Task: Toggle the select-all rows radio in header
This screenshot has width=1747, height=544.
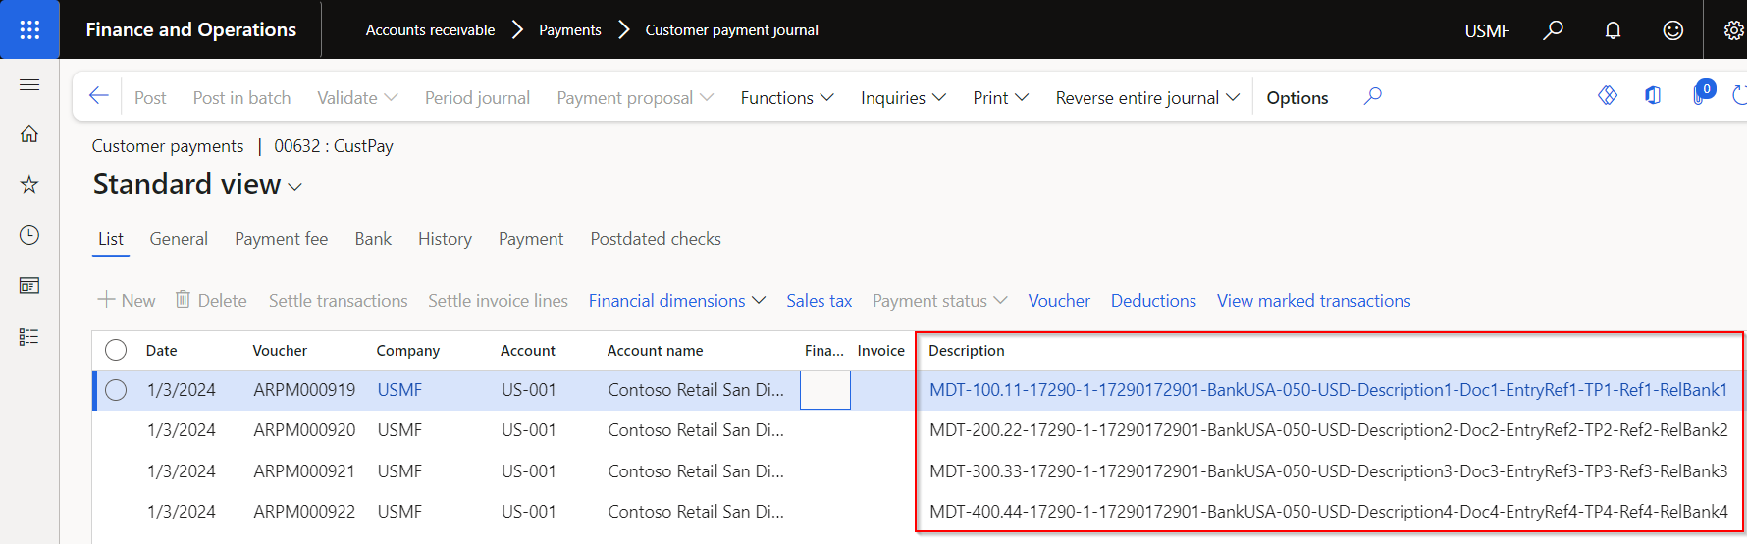Action: click(116, 350)
